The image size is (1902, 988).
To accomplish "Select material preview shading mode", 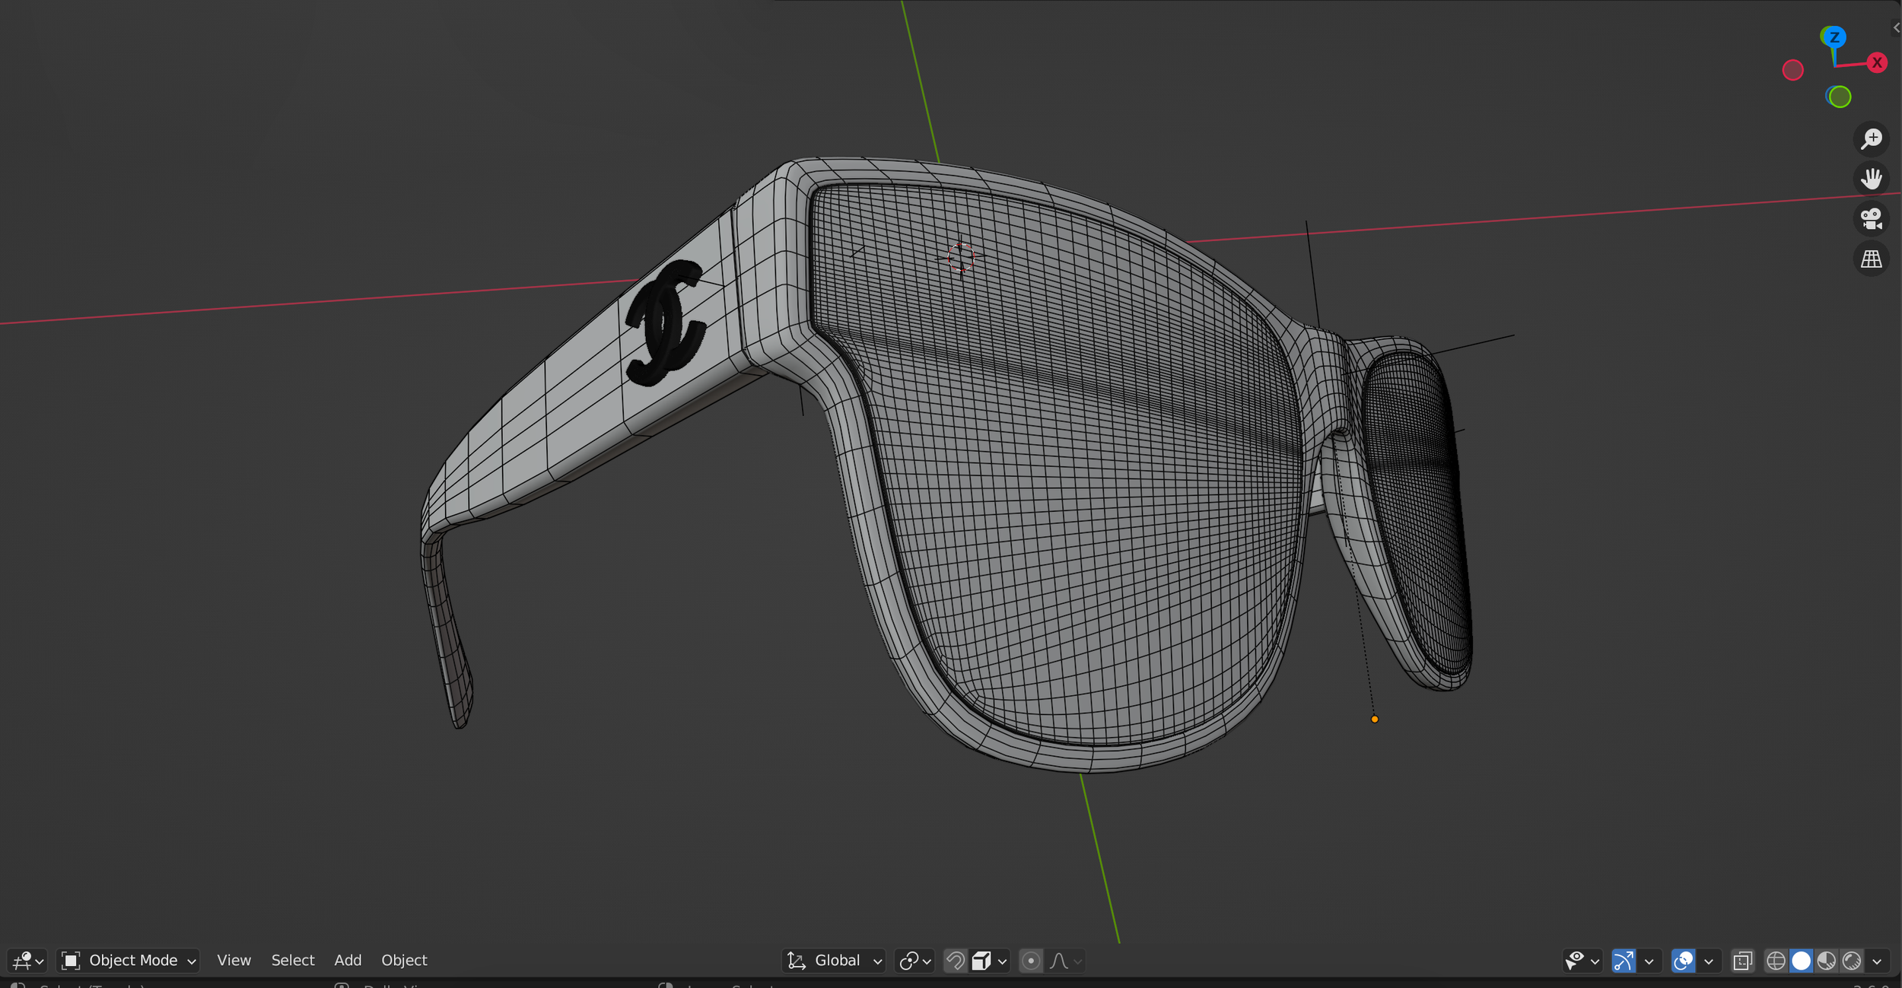I will coord(1826,961).
